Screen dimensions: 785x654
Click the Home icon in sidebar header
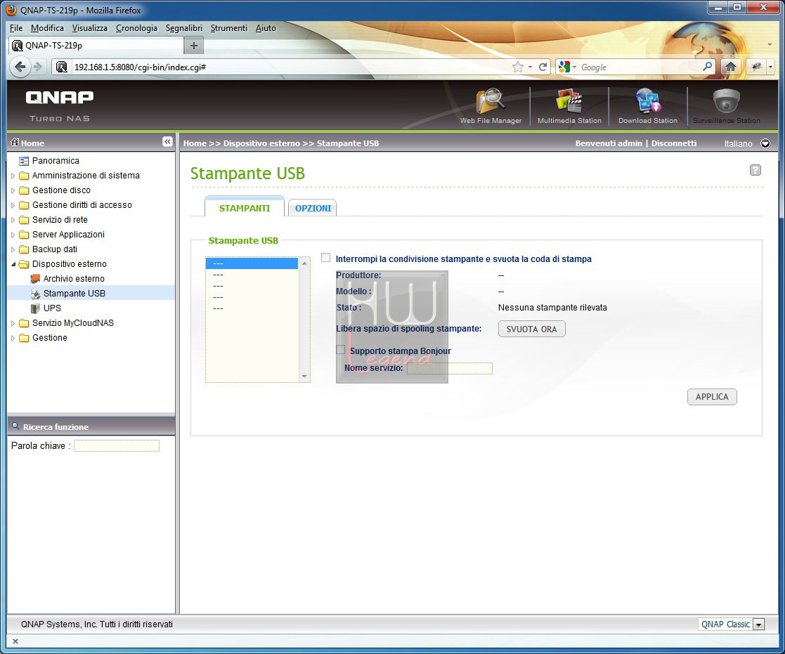15,142
